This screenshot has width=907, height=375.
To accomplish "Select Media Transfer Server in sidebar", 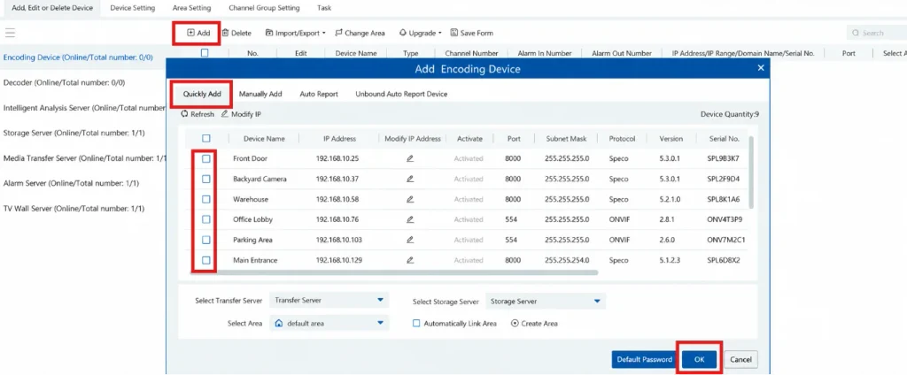I will [84, 158].
